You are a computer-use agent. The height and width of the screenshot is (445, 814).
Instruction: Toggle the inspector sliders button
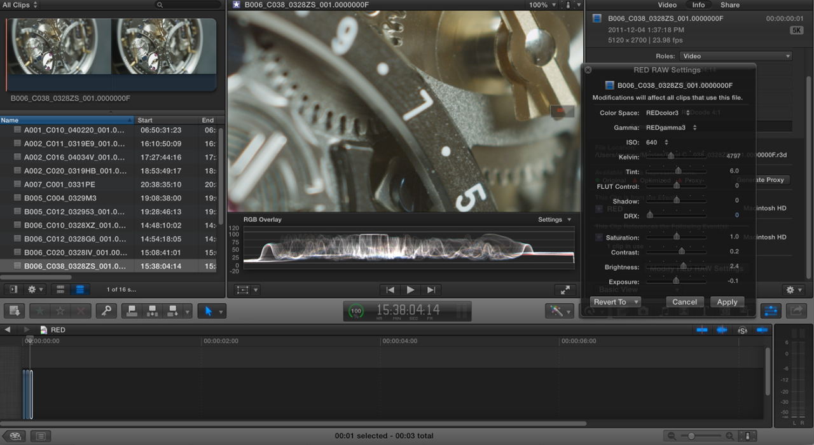770,310
